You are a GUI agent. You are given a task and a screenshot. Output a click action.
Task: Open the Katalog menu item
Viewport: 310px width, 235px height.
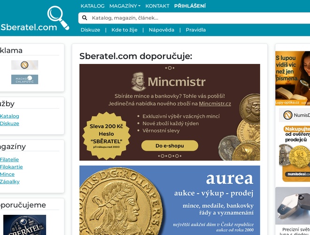pos(93,6)
